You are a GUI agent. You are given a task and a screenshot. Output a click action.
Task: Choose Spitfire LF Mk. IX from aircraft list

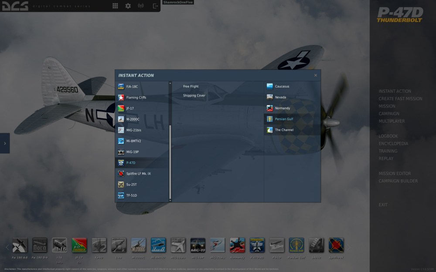[138, 174]
